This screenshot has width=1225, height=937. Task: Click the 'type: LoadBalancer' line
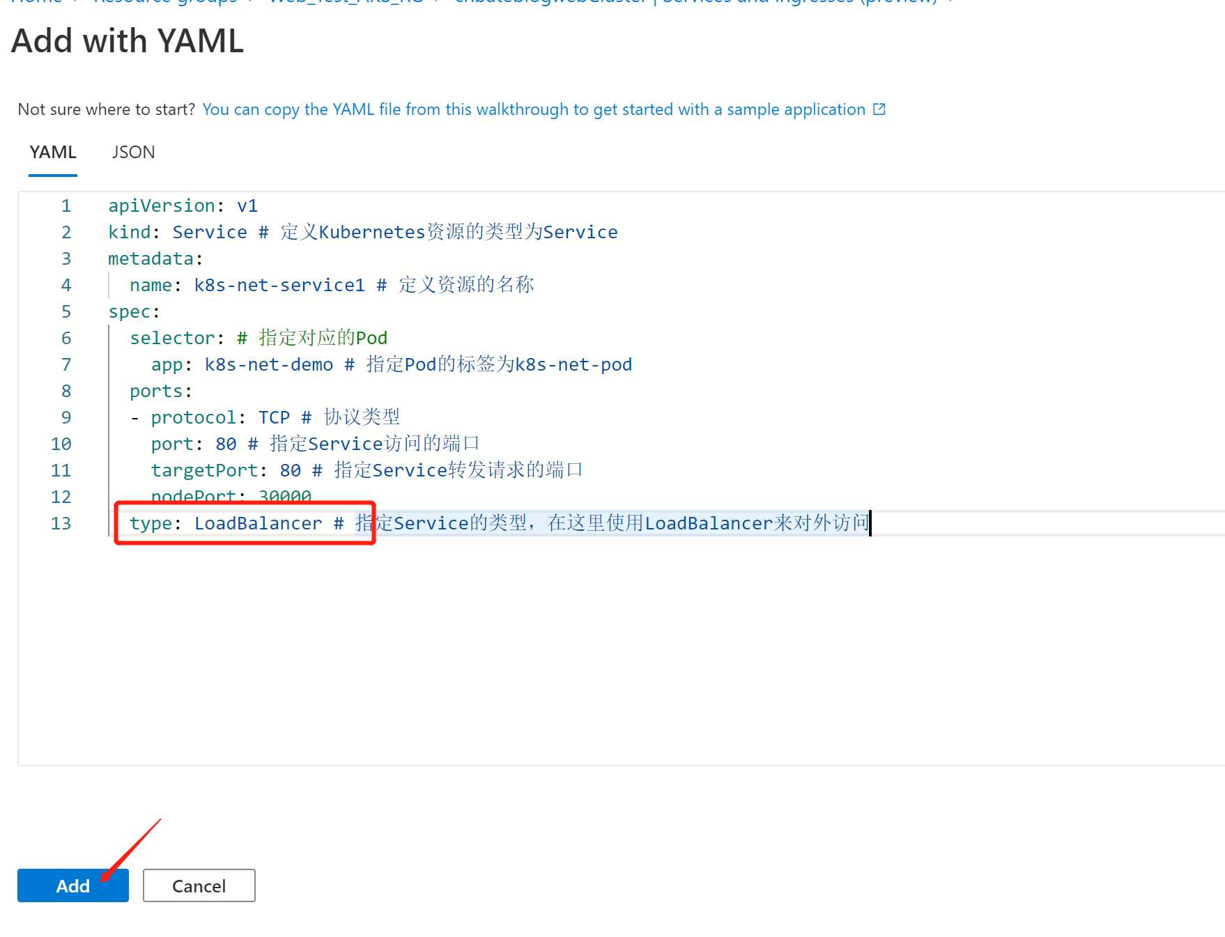(x=500, y=523)
